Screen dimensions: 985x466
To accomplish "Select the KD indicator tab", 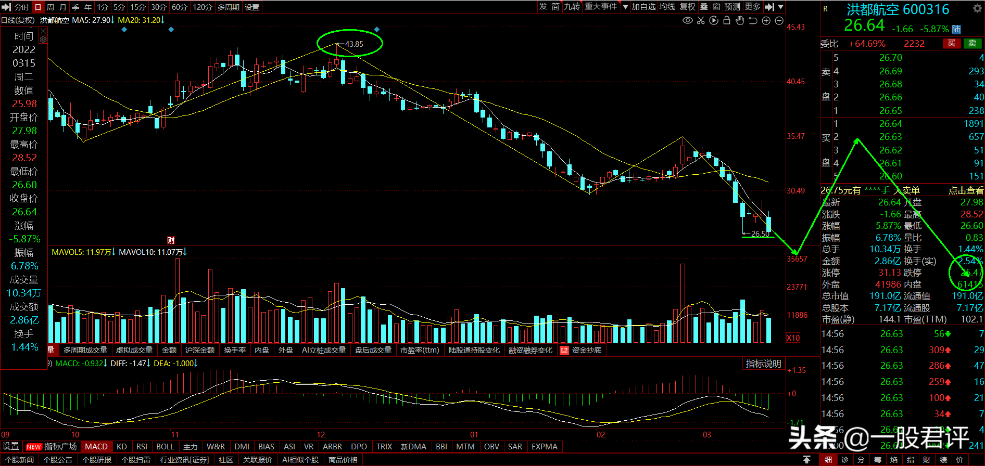I will click(122, 447).
